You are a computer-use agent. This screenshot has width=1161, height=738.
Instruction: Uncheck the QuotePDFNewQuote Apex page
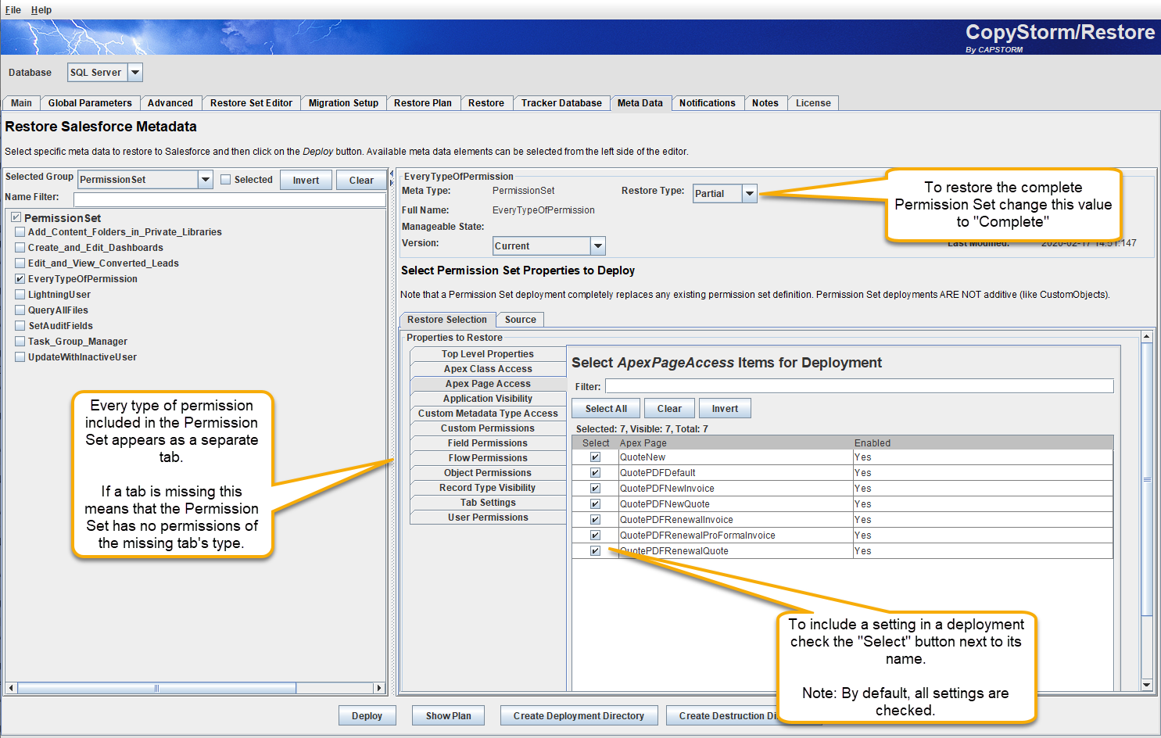coord(595,504)
